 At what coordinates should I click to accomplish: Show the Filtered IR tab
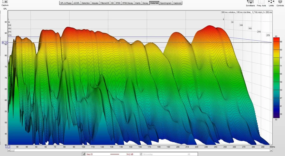coord(105,3)
